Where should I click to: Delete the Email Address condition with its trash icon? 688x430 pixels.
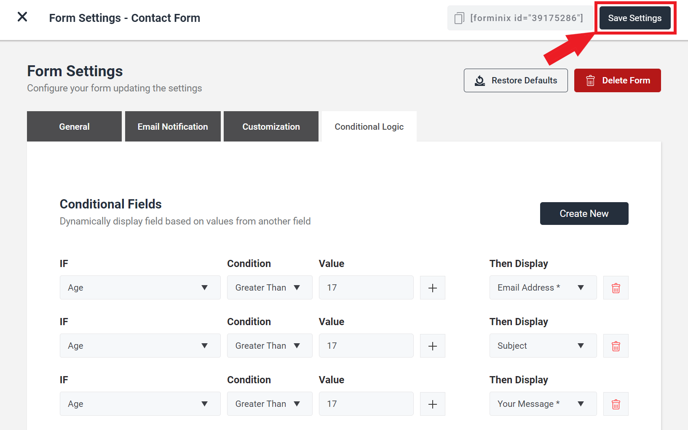616,288
